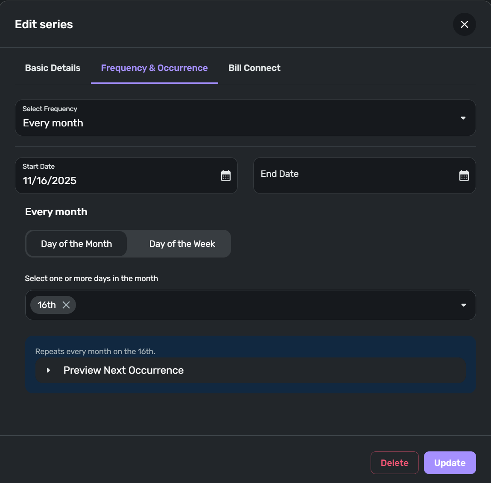Click the 16th chip label

pos(47,305)
